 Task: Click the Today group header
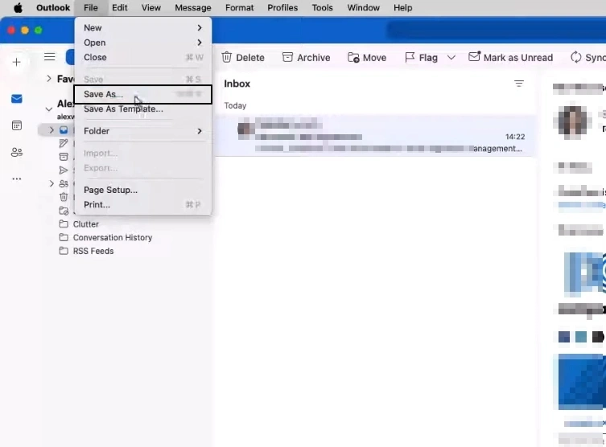coord(235,106)
